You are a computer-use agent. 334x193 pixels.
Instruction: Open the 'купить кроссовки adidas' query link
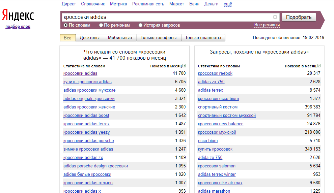pos(87,82)
